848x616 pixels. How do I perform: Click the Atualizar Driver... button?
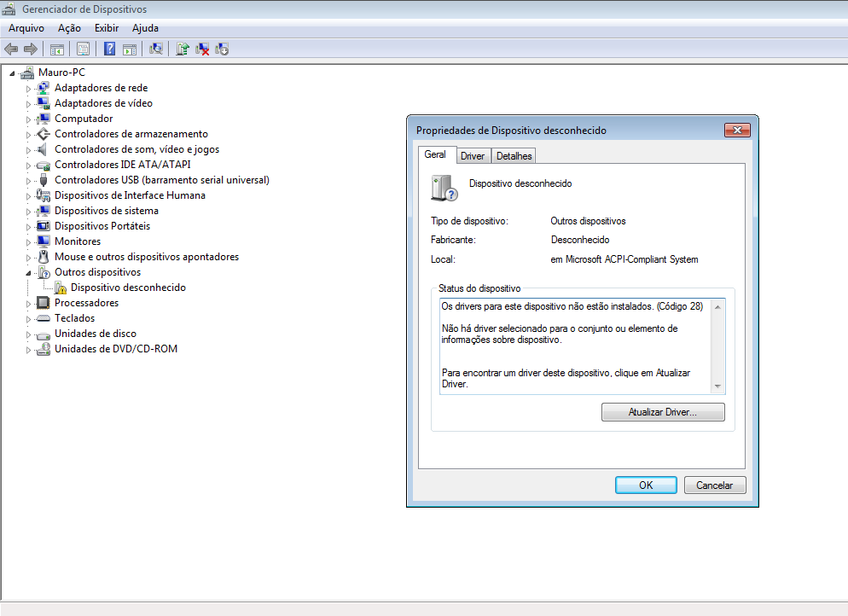(663, 412)
